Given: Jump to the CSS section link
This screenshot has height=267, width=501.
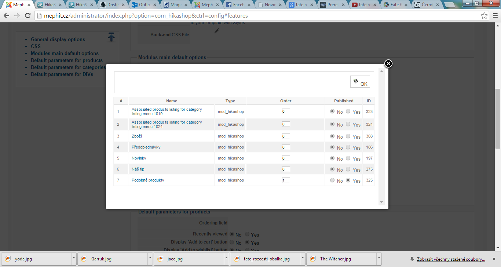Looking at the screenshot, I should pos(36,47).
